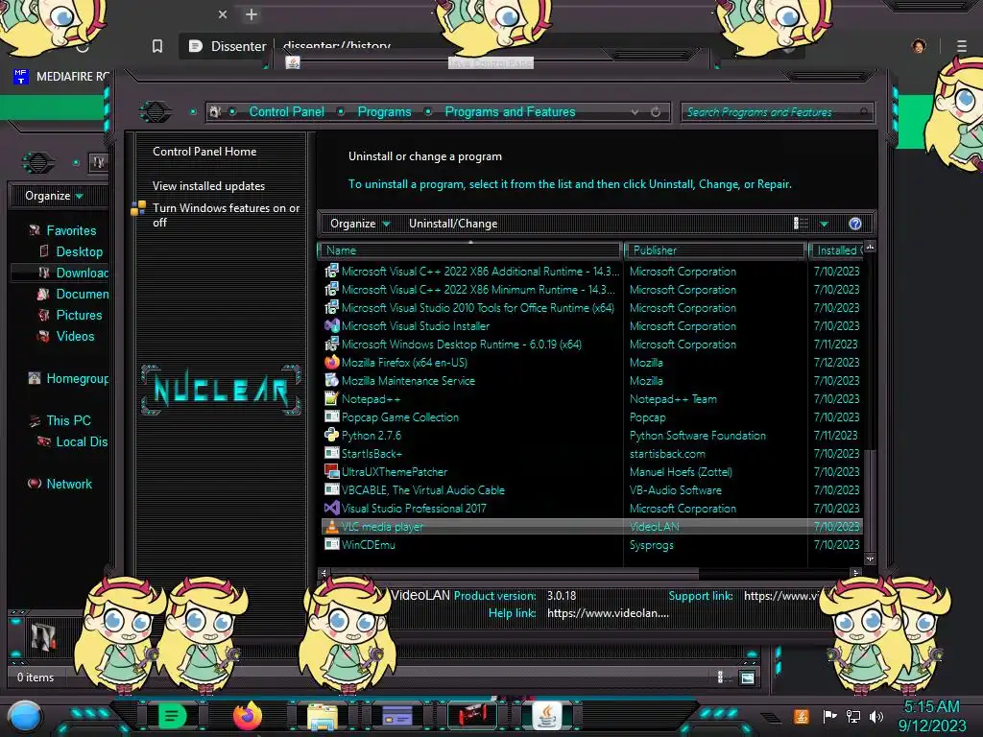983x737 pixels.
Task: Click refresh icon in address bar
Action: coord(656,112)
